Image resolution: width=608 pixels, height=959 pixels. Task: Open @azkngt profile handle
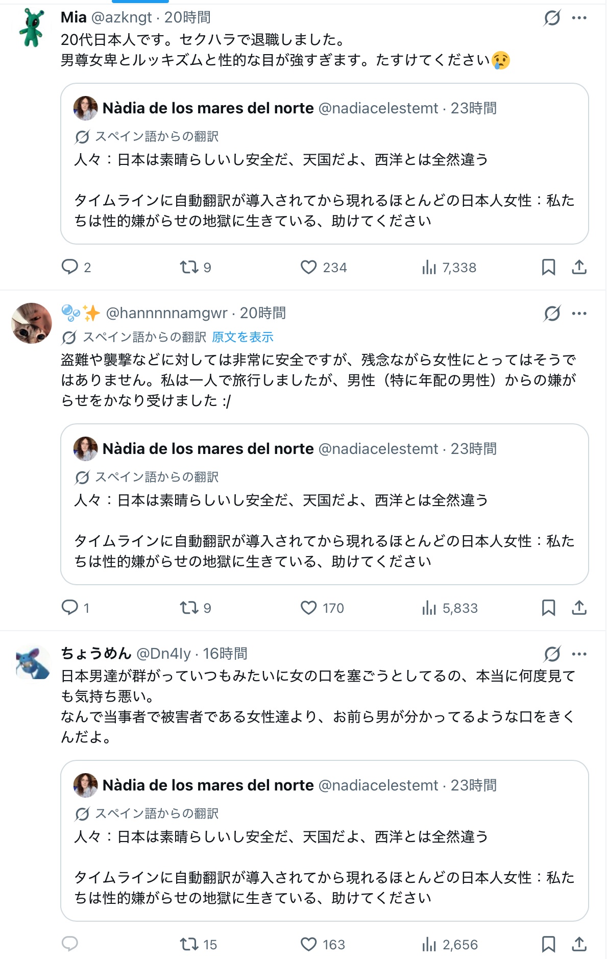[x=121, y=17]
